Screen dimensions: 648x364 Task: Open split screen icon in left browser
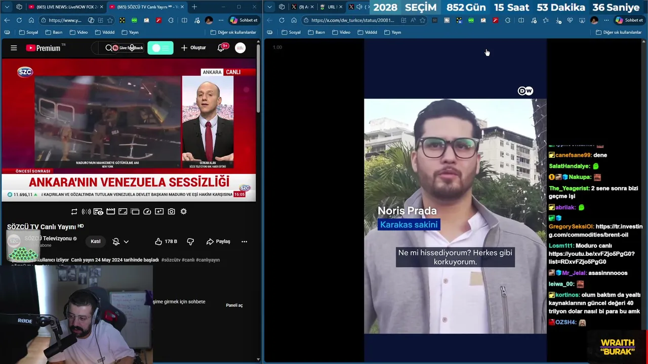[x=184, y=20]
